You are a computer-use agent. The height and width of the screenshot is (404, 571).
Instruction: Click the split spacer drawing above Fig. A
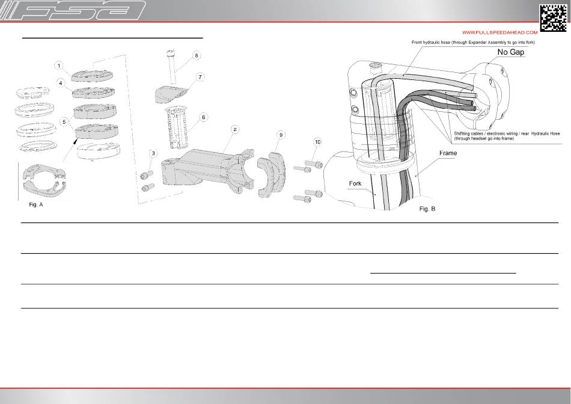point(46,180)
